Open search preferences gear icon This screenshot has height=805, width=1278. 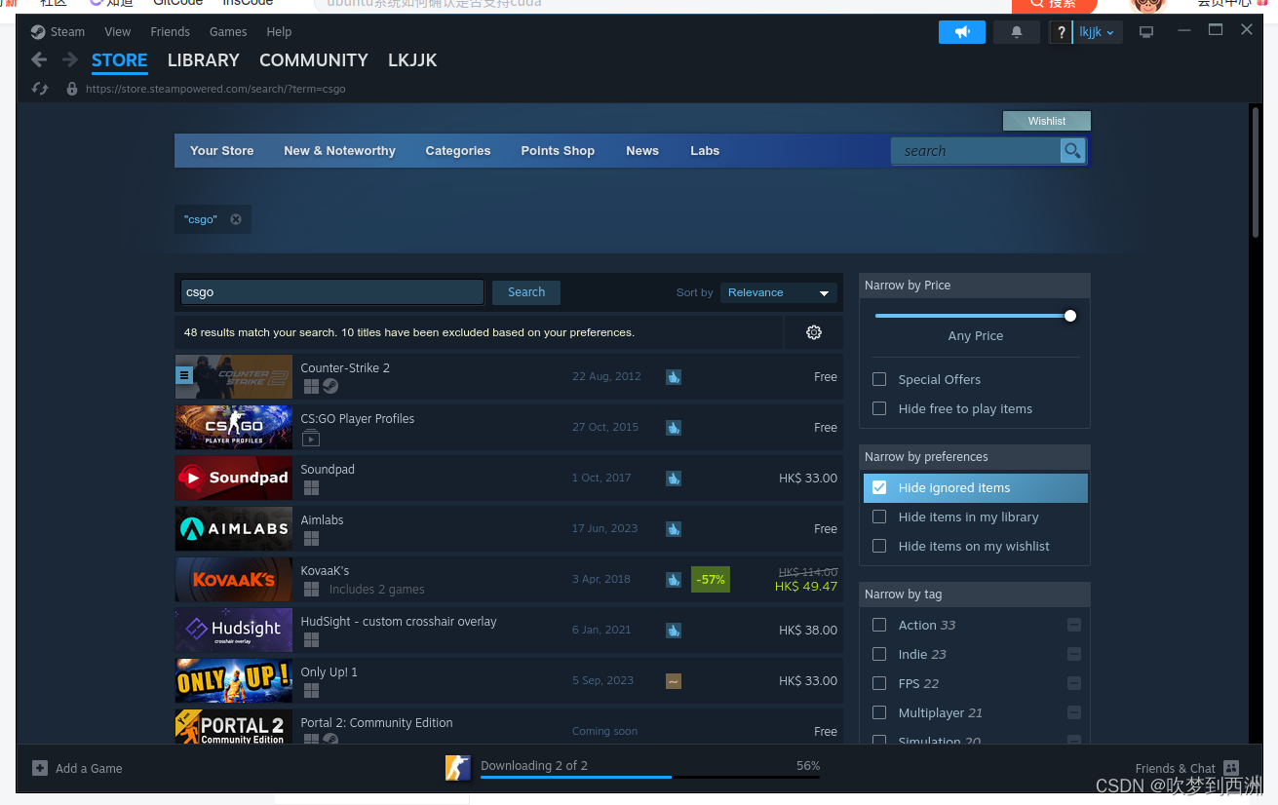tap(814, 332)
